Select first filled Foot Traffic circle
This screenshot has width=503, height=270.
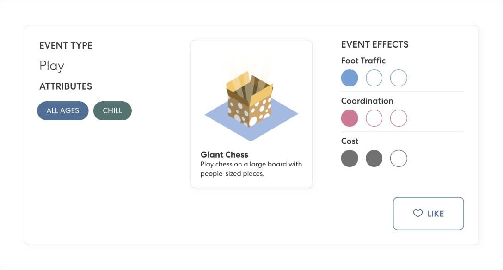[x=350, y=78]
